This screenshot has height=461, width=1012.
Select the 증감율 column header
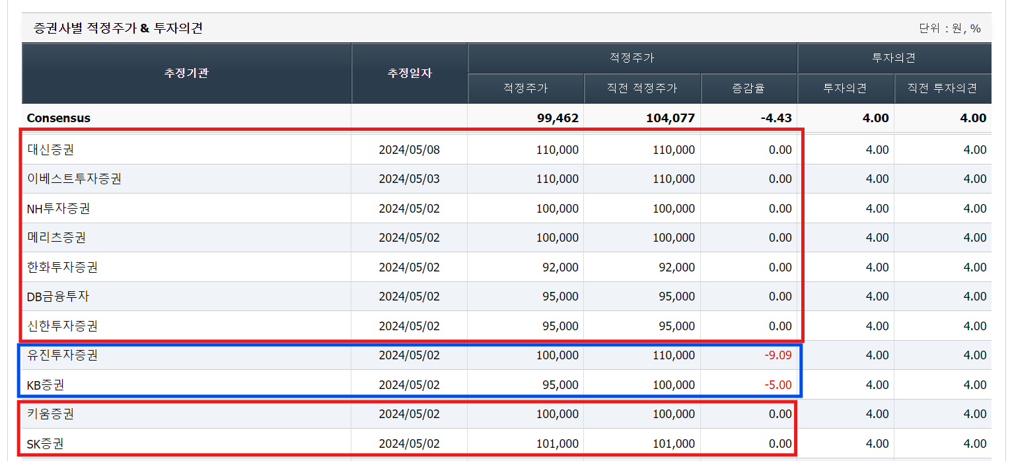tap(748, 89)
